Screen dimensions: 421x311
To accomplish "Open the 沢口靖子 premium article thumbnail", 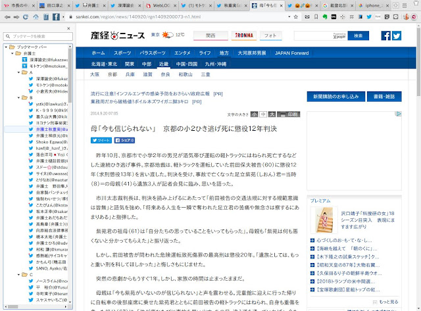I will pos(324,220).
